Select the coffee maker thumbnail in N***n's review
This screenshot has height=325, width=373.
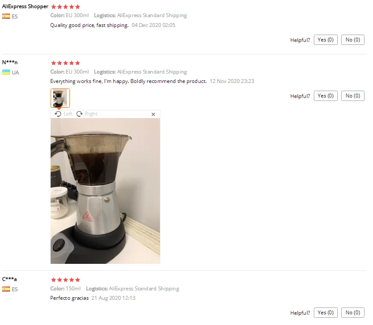coord(60,98)
